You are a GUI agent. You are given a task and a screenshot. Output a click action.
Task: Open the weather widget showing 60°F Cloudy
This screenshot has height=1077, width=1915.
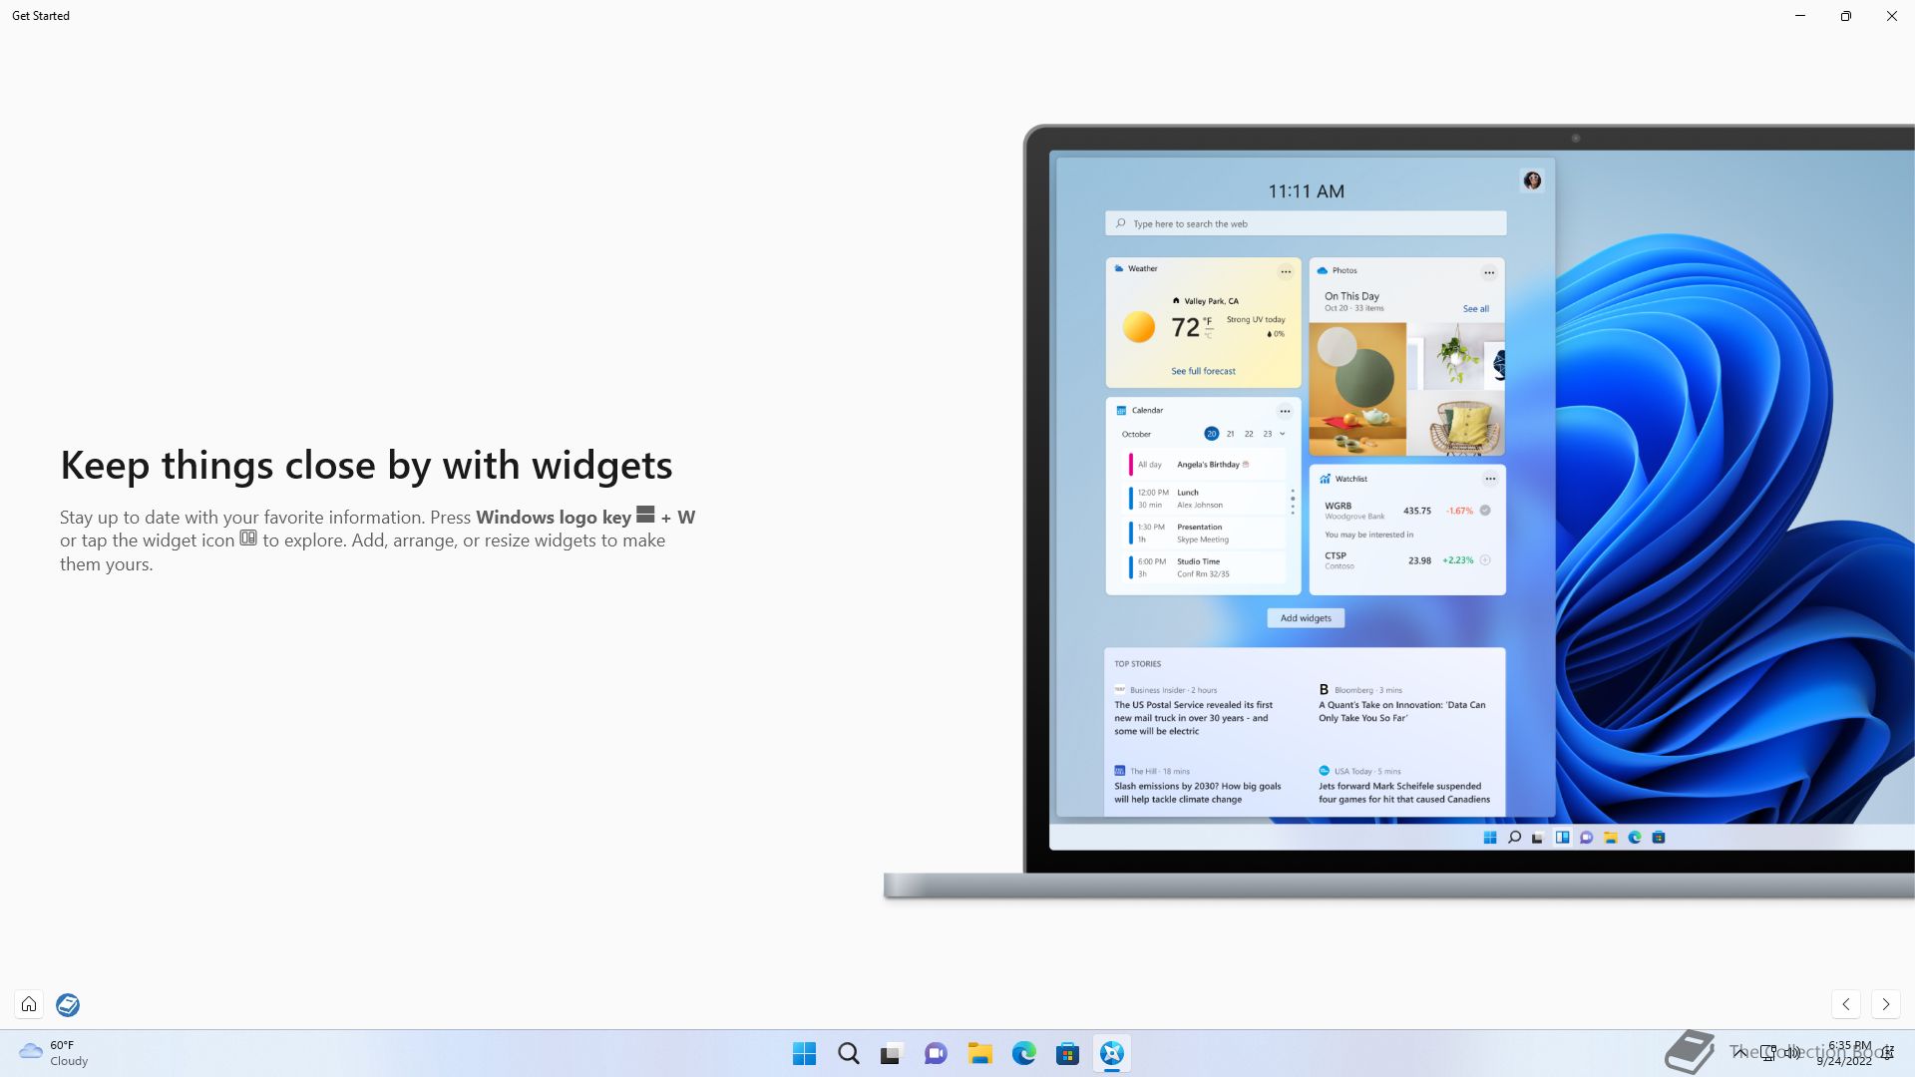pyautogui.click(x=54, y=1053)
